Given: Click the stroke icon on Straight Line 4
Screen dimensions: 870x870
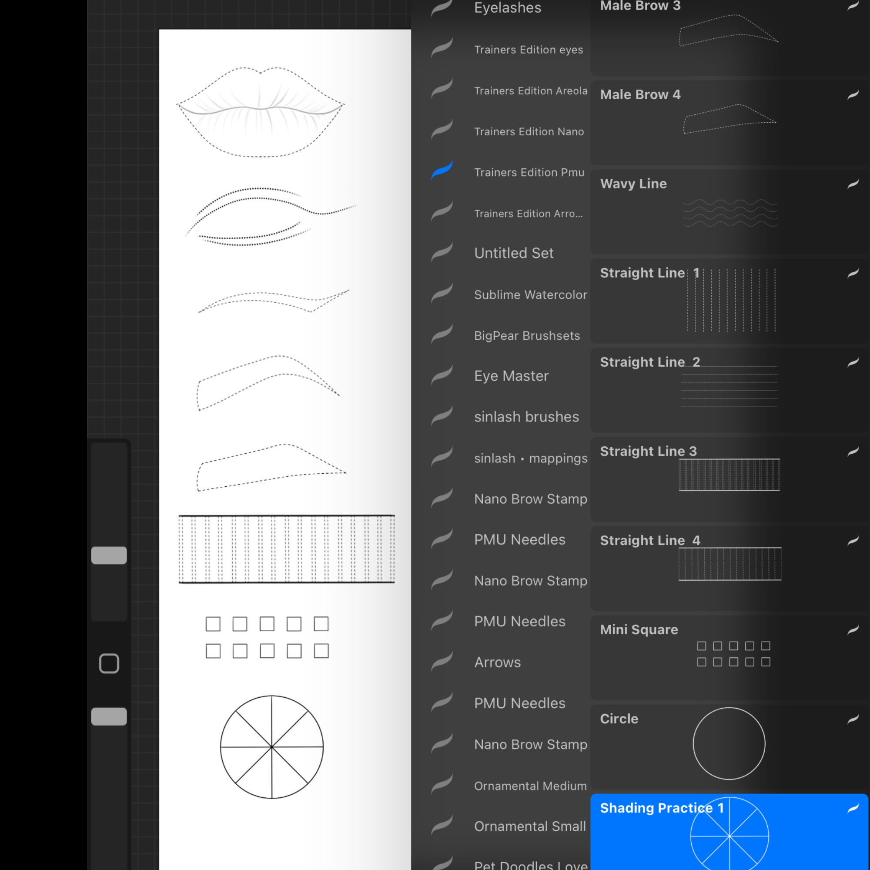Looking at the screenshot, I should point(853,540).
